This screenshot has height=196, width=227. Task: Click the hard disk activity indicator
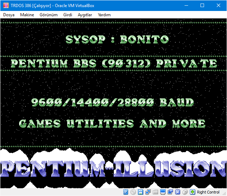tap(126, 192)
